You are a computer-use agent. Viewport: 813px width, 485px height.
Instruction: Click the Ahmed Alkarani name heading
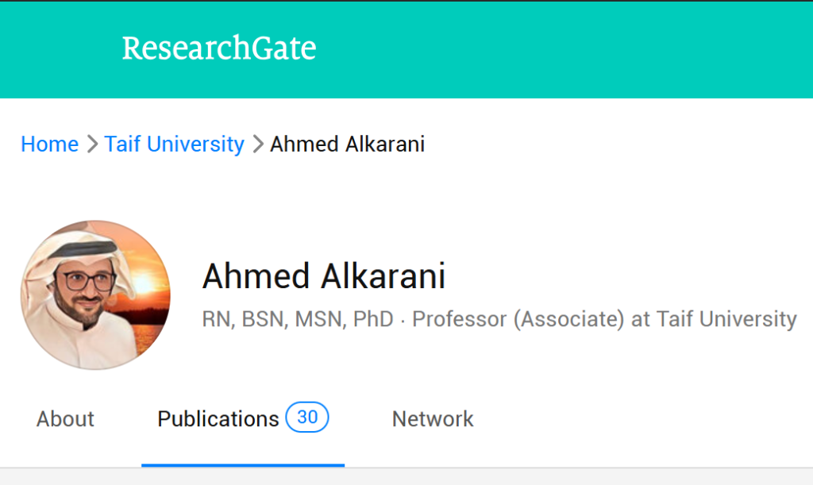(323, 276)
